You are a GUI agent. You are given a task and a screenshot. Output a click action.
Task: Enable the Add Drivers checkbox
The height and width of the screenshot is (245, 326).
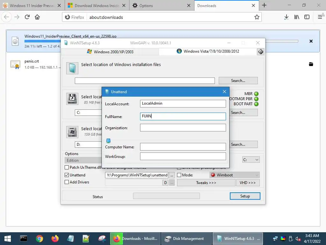[x=67, y=182]
